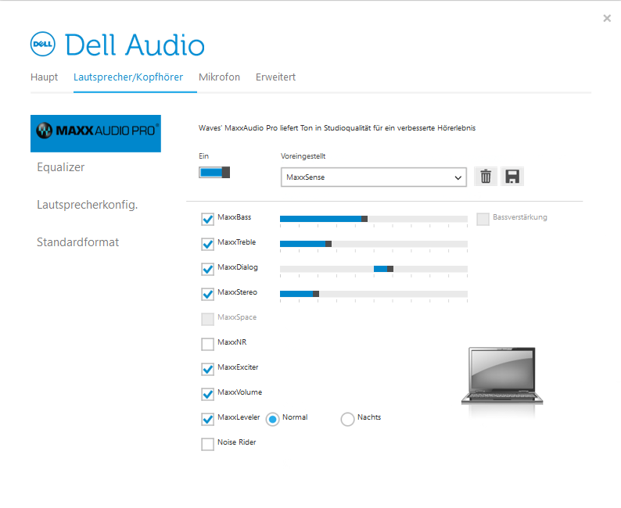This screenshot has width=621, height=508.
Task: Uncheck the MaxxExciter checkbox
Action: (207, 369)
